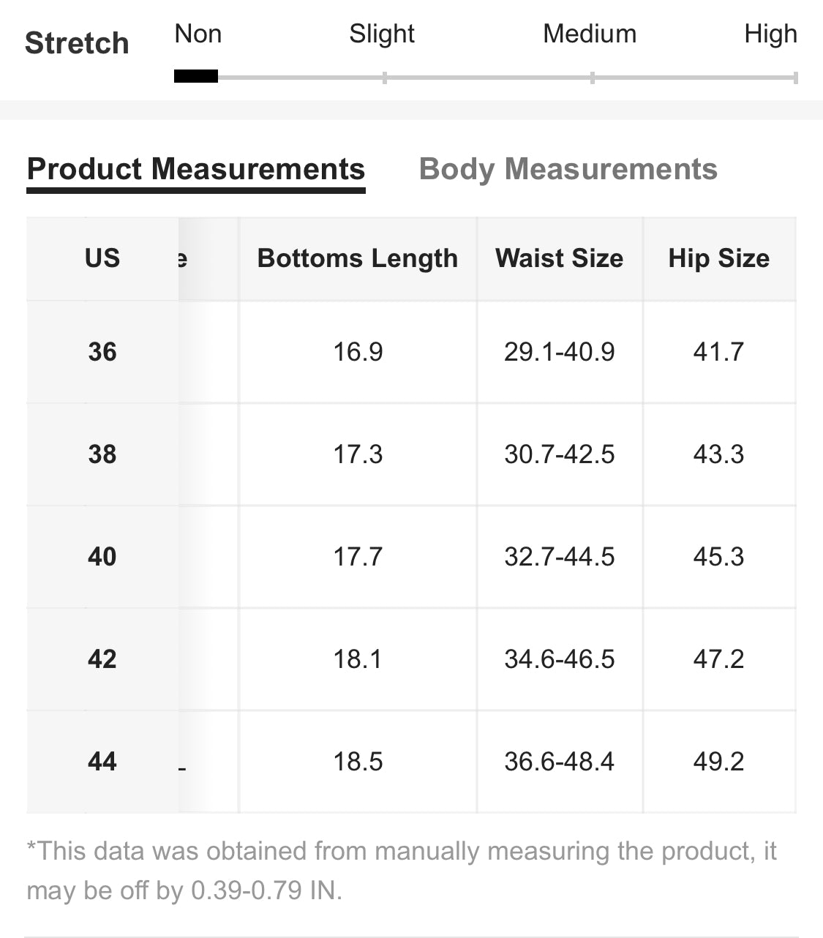Click the measurement disclaimer note text
Viewport: 823px width, 938px height.
tap(401, 871)
